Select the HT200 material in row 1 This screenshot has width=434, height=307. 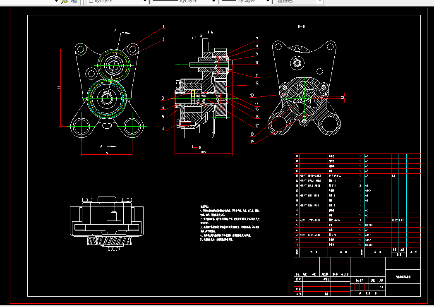pos(369,245)
